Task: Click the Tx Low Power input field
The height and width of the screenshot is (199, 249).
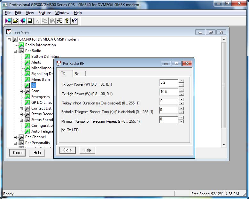Action: coord(169,83)
